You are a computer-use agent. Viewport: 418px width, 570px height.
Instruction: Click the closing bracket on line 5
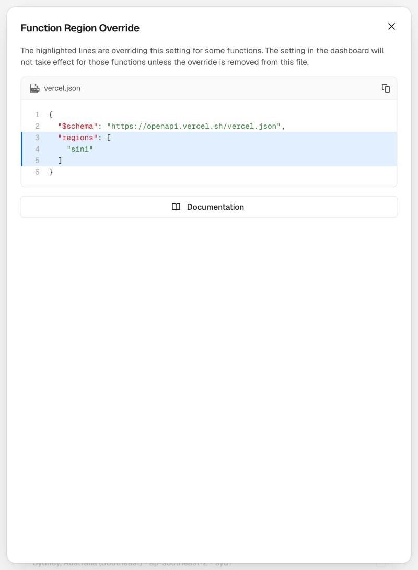(60, 161)
